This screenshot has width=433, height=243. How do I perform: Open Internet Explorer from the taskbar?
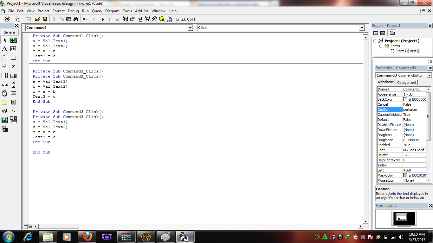(29, 237)
